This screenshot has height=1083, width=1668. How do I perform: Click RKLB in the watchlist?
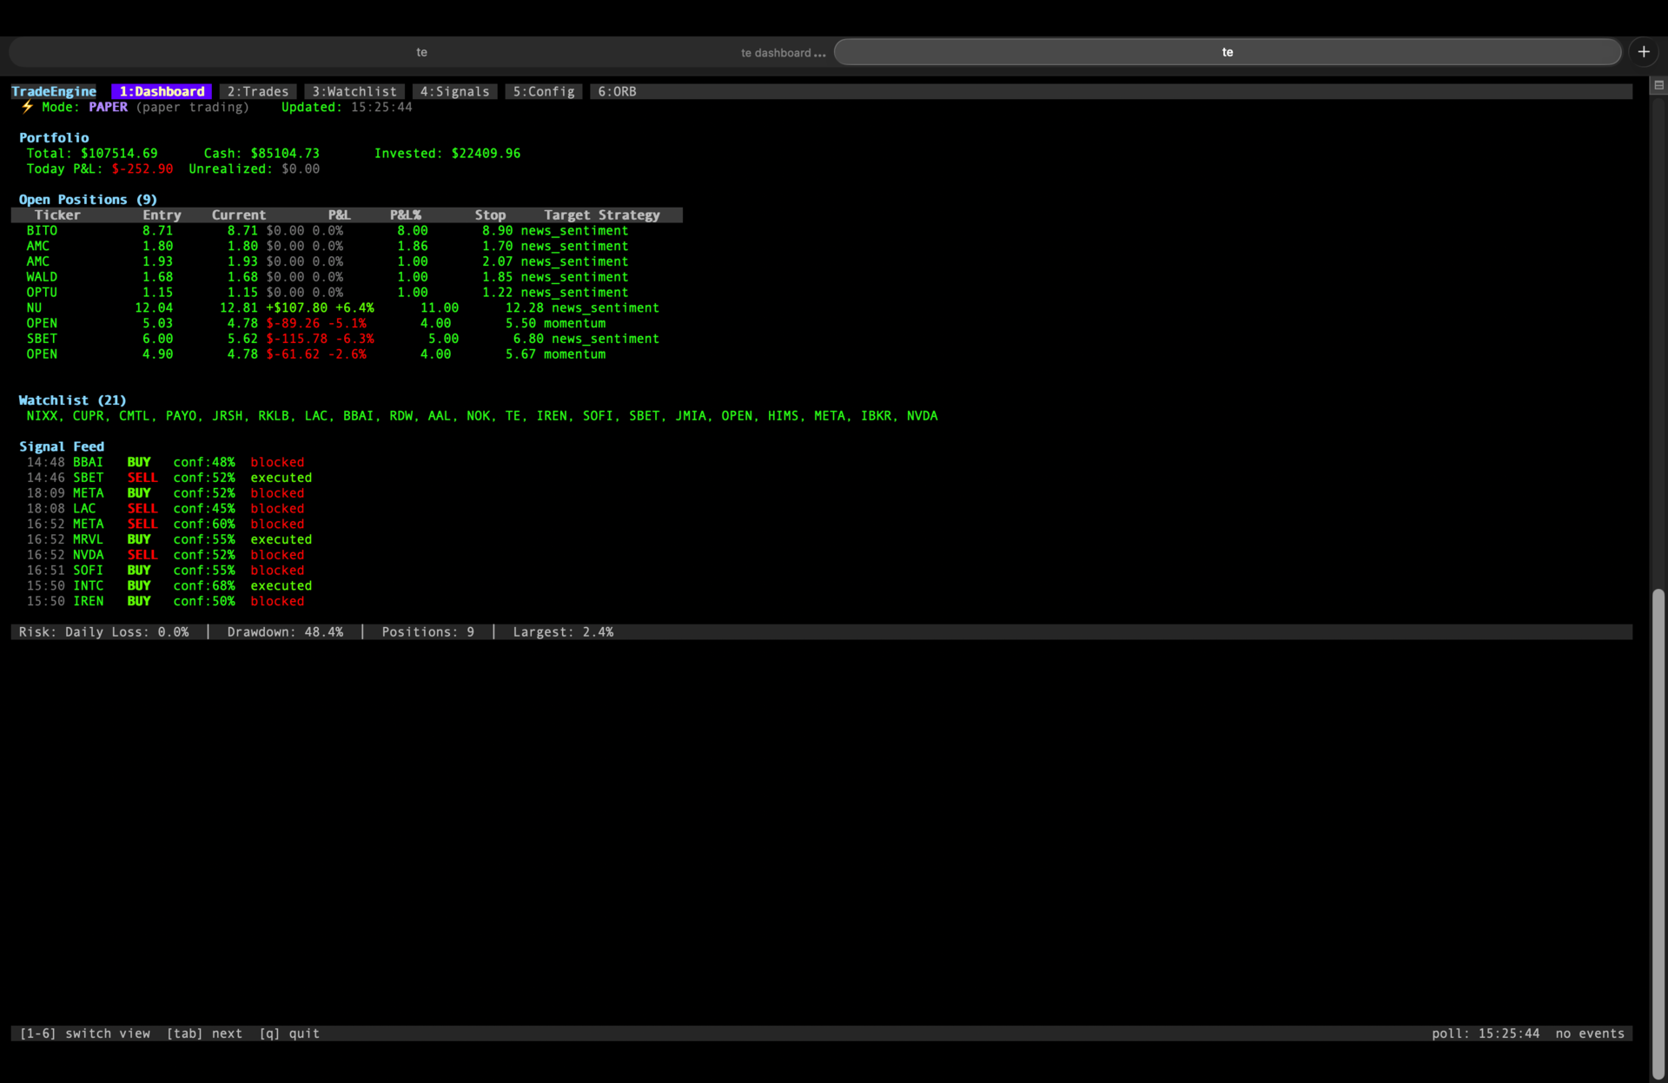tap(274, 416)
